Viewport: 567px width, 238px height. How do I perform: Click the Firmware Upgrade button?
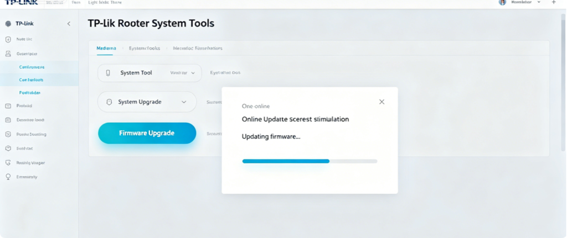coord(147,133)
